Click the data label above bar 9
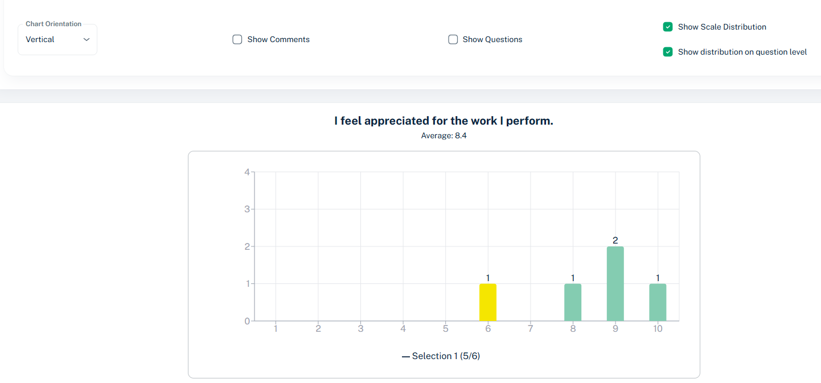This screenshot has height=383, width=821. point(615,241)
